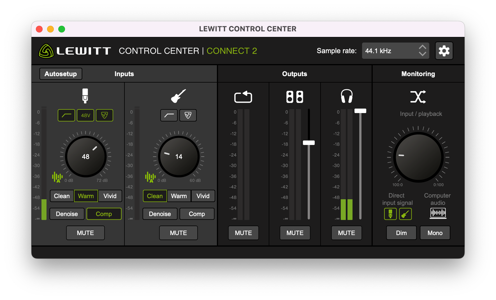The height and width of the screenshot is (300, 496).
Task: Click the 'Direct input signal' label
Action: (x=397, y=199)
